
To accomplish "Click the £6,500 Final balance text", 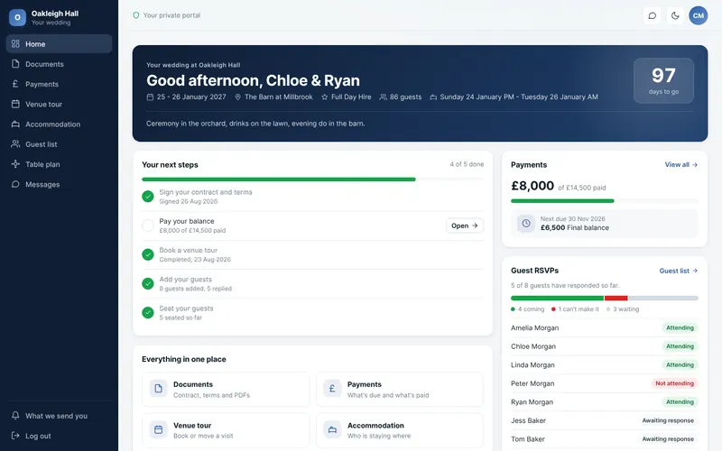I will pyautogui.click(x=575, y=228).
